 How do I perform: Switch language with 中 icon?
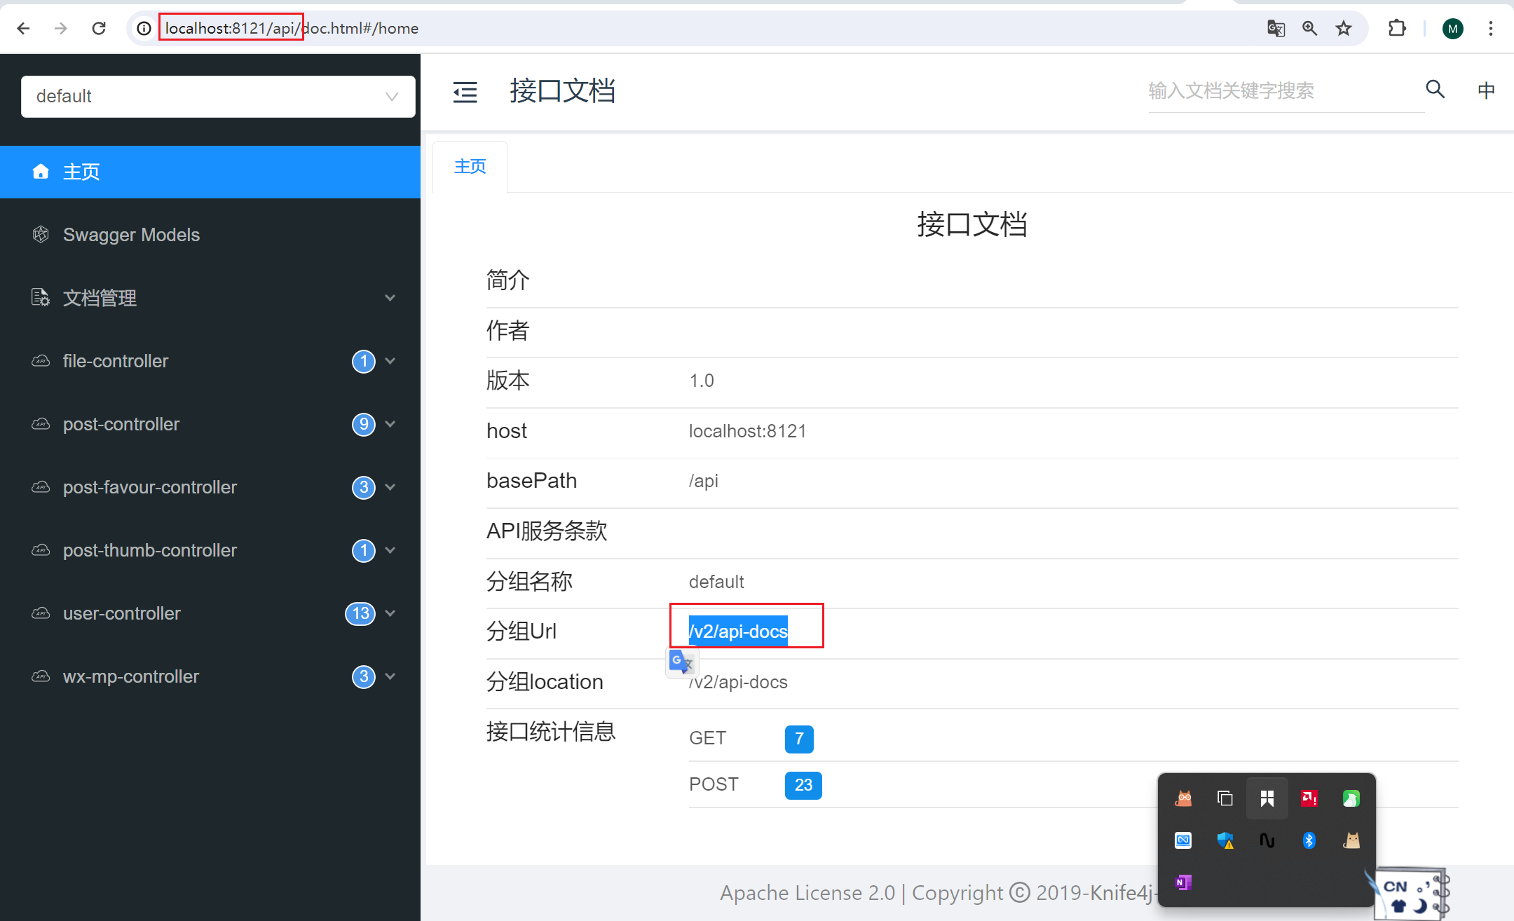coord(1486,90)
